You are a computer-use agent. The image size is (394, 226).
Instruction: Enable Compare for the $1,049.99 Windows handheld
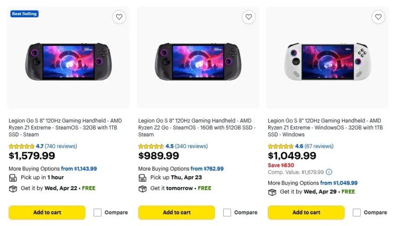click(357, 212)
